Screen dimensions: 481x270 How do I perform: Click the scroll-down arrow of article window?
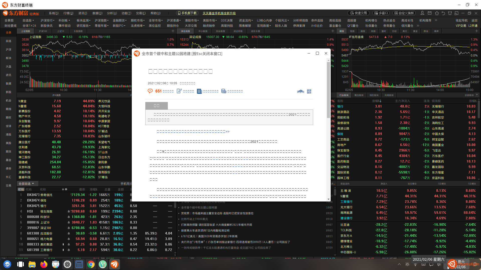point(328,199)
